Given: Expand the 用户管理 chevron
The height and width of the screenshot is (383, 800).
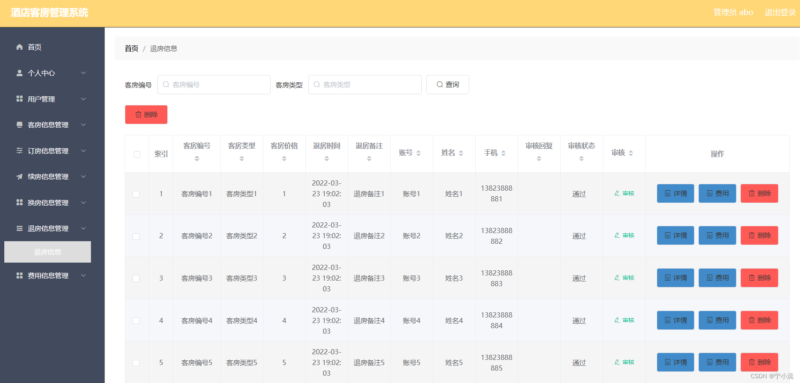Looking at the screenshot, I should (84, 99).
